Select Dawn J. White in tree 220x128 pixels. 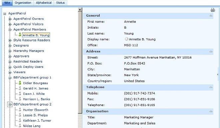tap(34, 94)
